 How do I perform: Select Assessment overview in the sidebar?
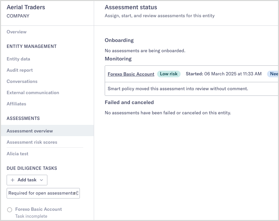click(x=30, y=131)
